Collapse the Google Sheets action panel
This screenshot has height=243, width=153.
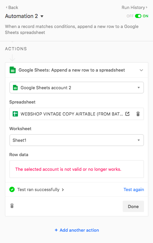tap(141, 70)
